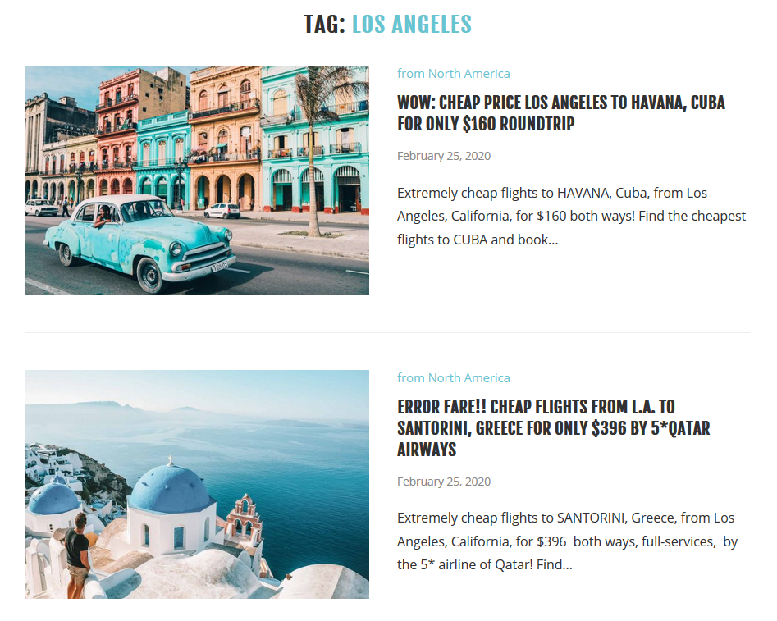Select the 'LOS ANGELES' tag heading text

412,25
